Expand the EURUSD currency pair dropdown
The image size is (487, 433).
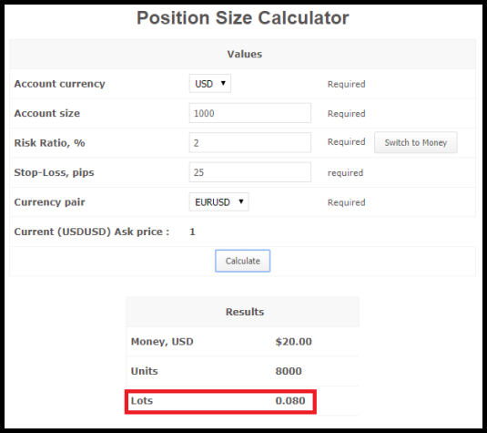(219, 202)
